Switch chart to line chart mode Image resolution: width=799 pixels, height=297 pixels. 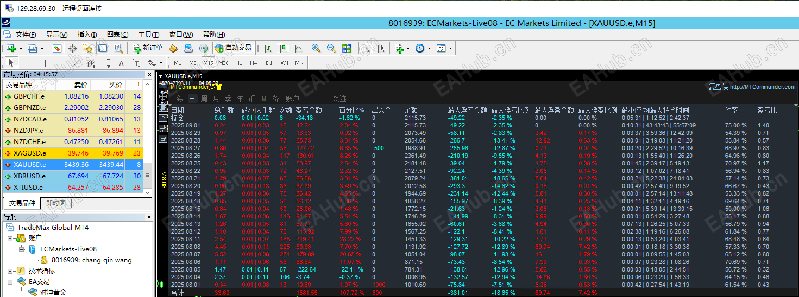tap(298, 48)
